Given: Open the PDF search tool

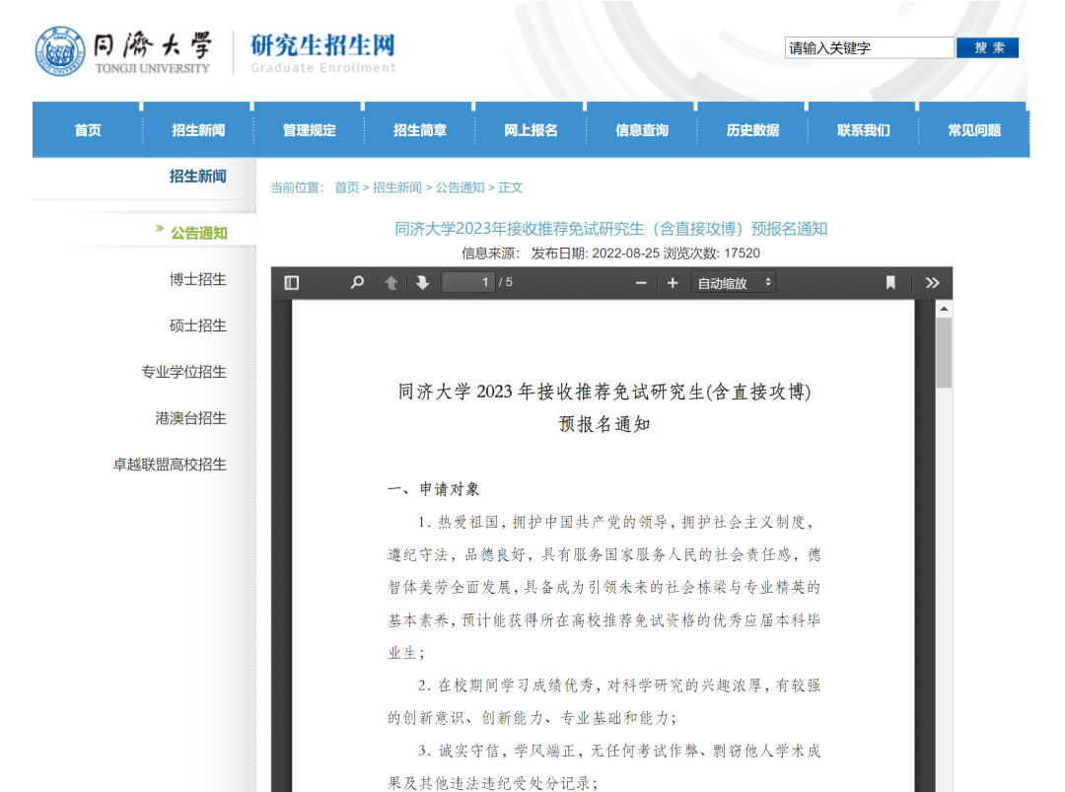Looking at the screenshot, I should (356, 282).
